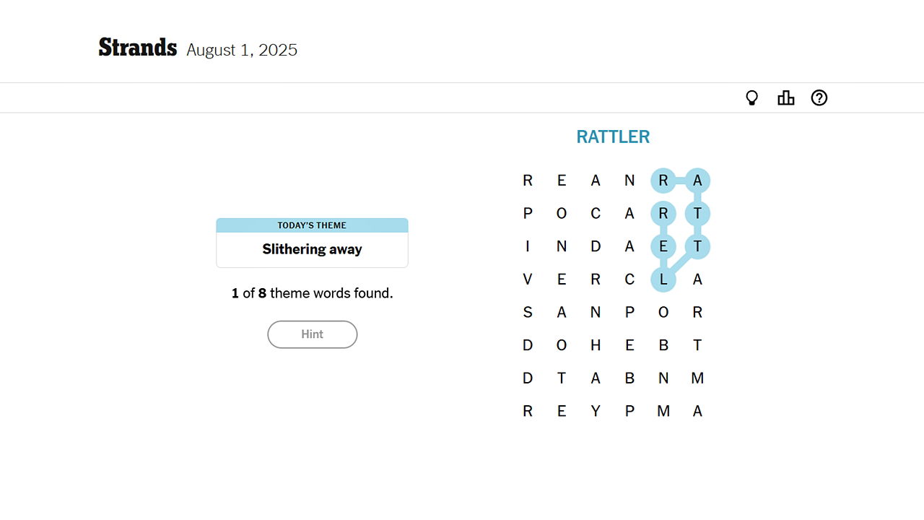Image resolution: width=924 pixels, height=520 pixels.
Task: Click the letter Y in the grid
Action: pyautogui.click(x=596, y=411)
